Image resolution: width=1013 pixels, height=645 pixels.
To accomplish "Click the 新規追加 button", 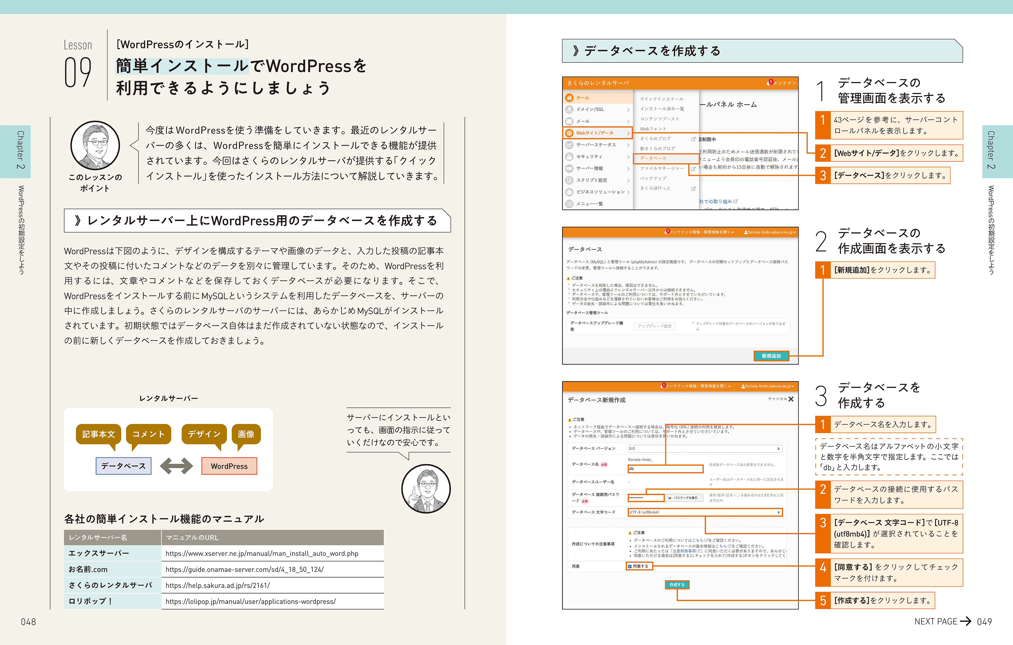I will (772, 356).
